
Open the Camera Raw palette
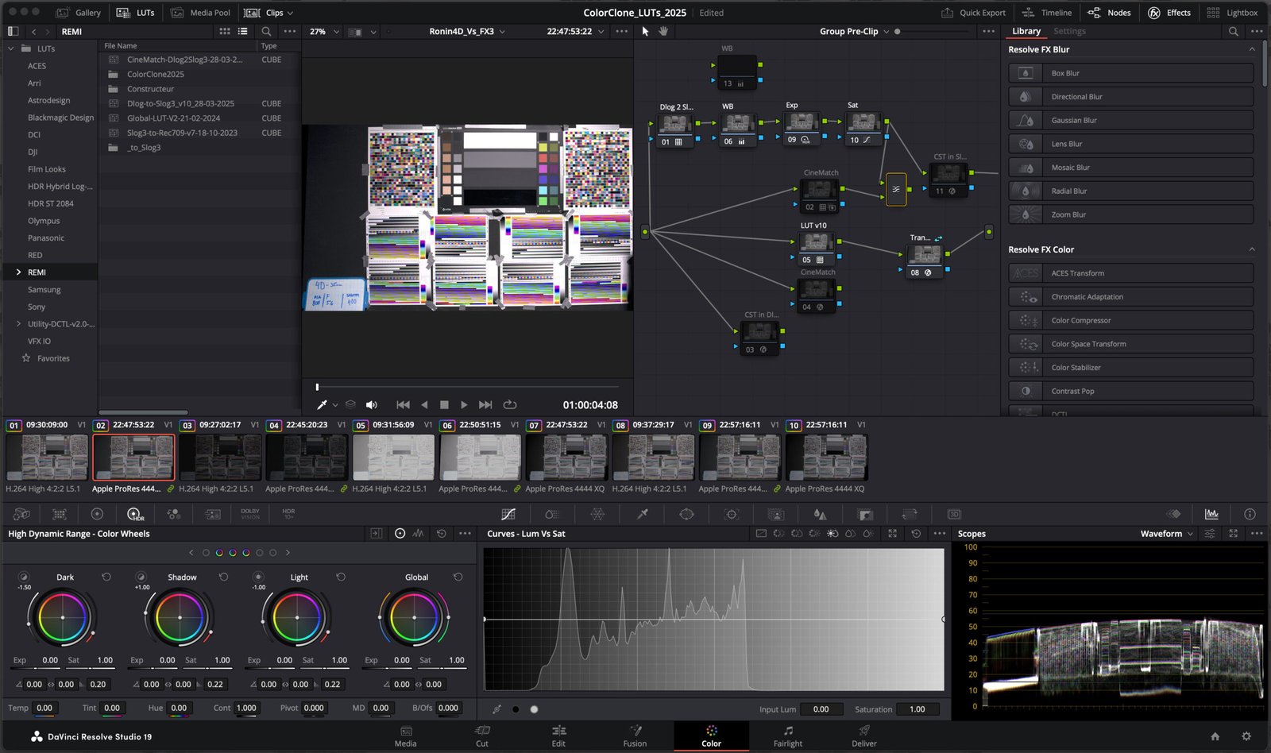(21, 514)
